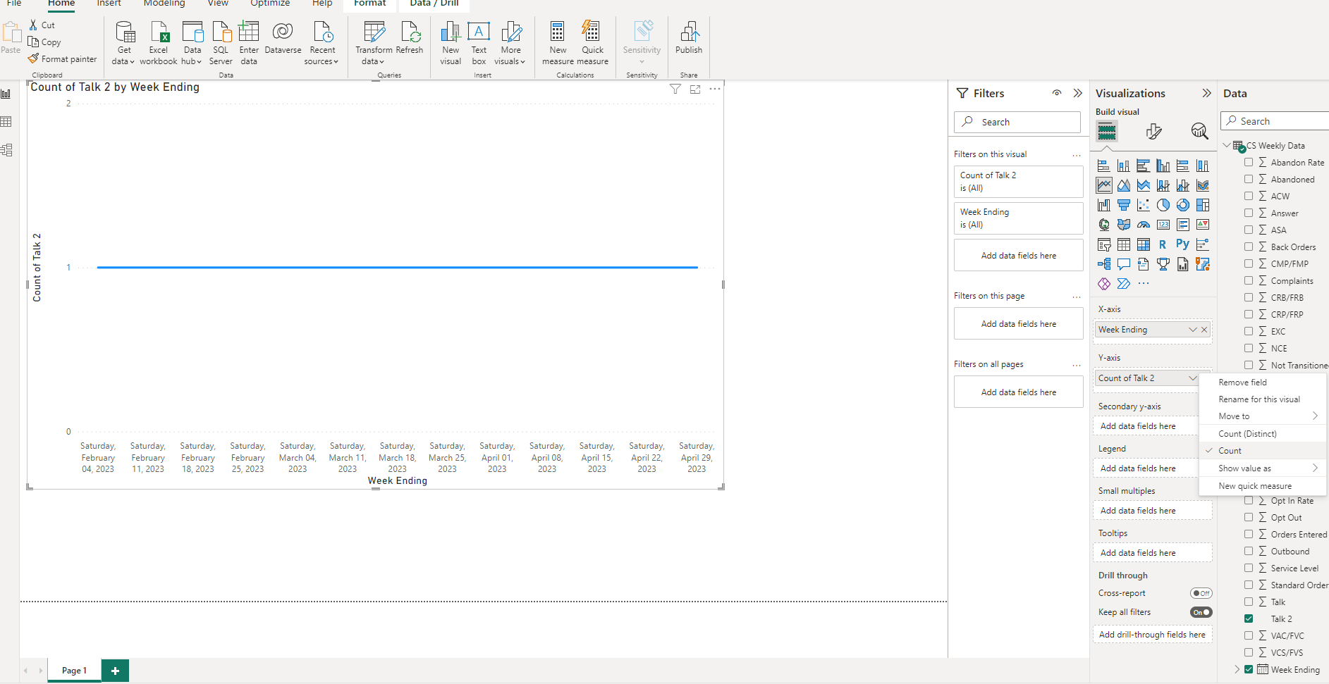Screen dimensions: 1329x684
Task: Choose the Q&A speech bubble visual
Action: tap(1124, 264)
